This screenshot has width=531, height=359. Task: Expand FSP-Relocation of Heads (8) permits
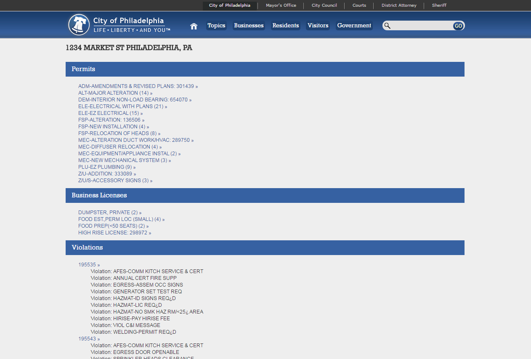tap(119, 133)
